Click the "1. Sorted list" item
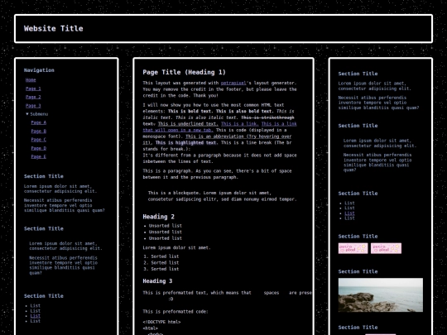447x335 pixels. 161,256
